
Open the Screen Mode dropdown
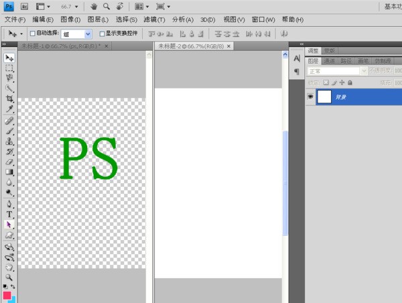163,7
